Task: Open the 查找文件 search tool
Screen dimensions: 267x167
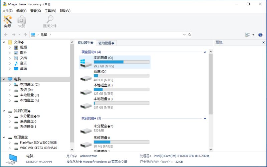Action: point(50,21)
